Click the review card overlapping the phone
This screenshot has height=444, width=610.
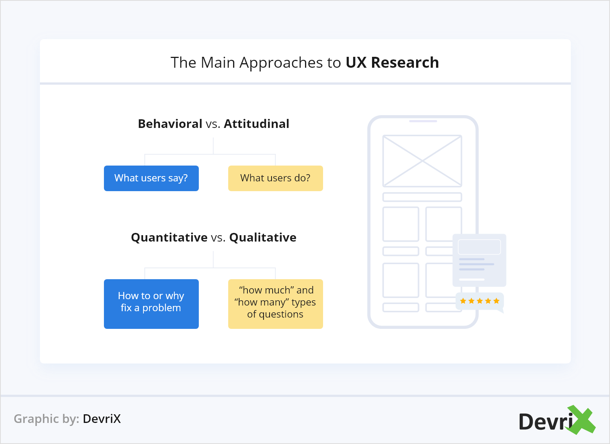click(479, 260)
